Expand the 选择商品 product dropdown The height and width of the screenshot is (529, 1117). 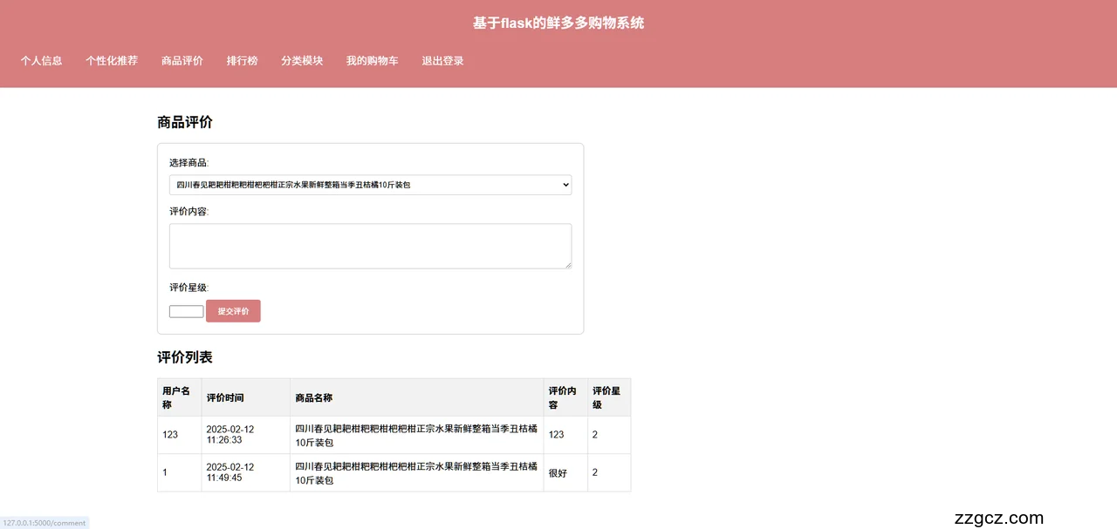point(370,185)
